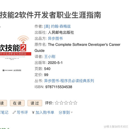Mark the book as 读过

pyautogui.click(x=35, y=103)
